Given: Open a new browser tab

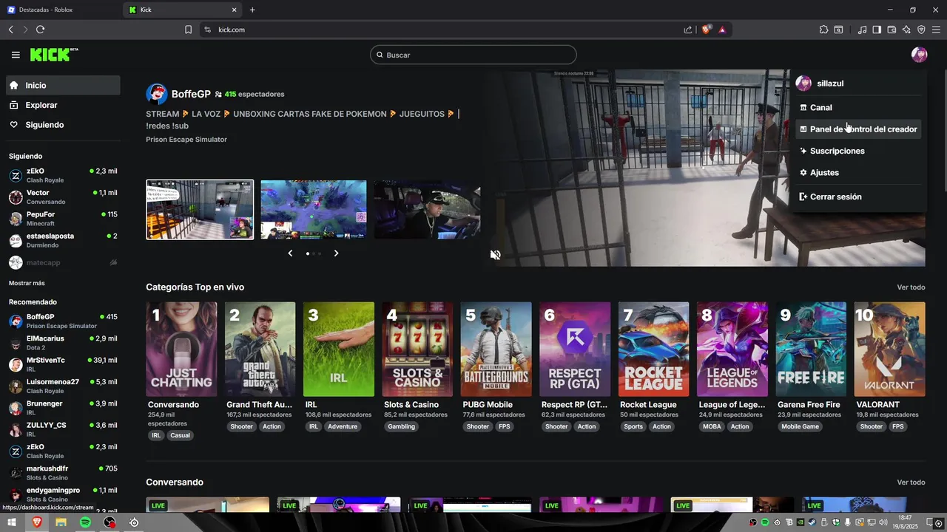Looking at the screenshot, I should coord(252,10).
